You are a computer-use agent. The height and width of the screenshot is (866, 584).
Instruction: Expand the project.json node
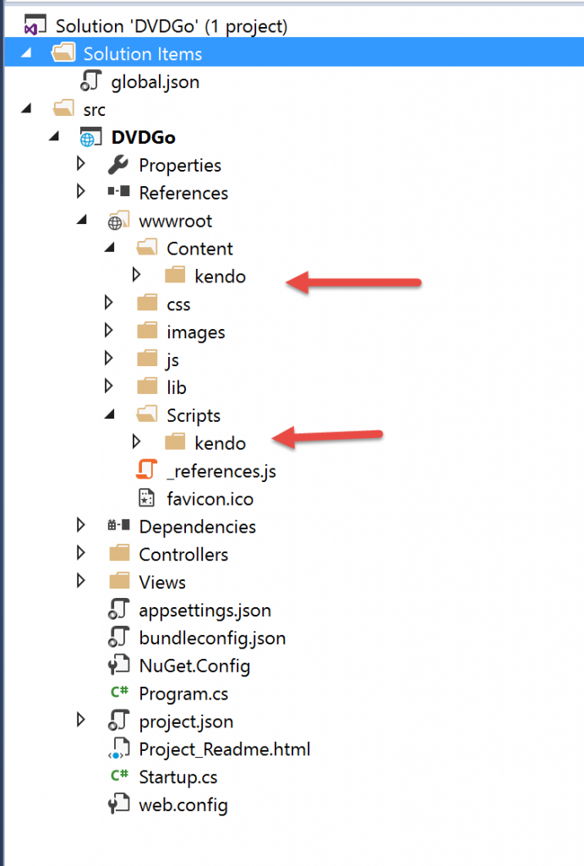pyautogui.click(x=81, y=719)
